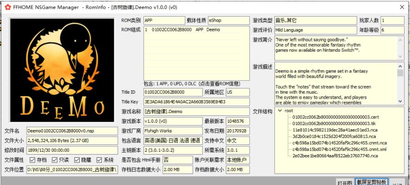Click the 包含语言 languages field
410x185 pixels.
coord(173,140)
